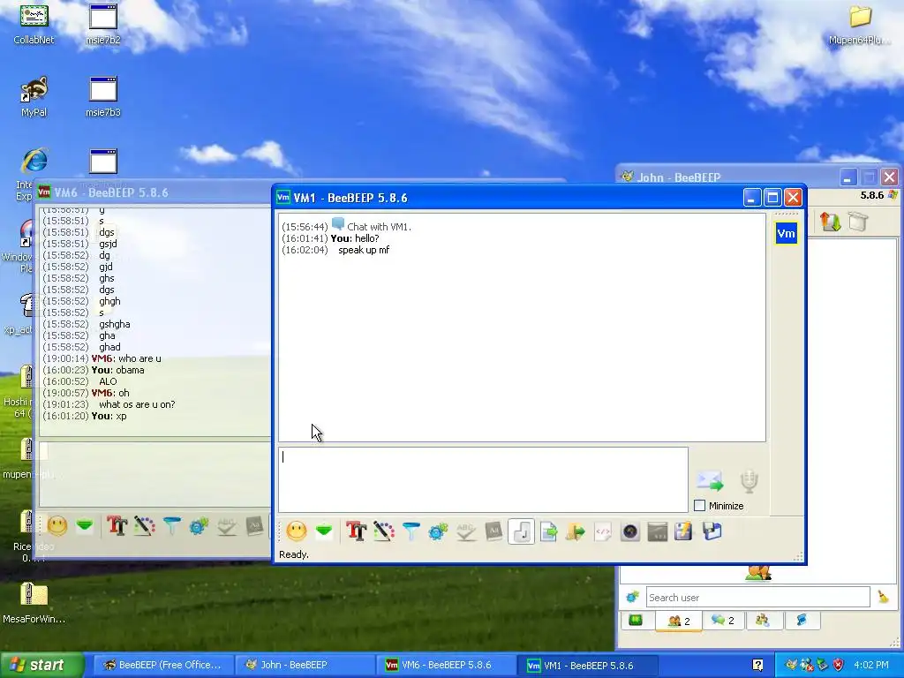Send message with envelope arrow button in VM1

710,481
